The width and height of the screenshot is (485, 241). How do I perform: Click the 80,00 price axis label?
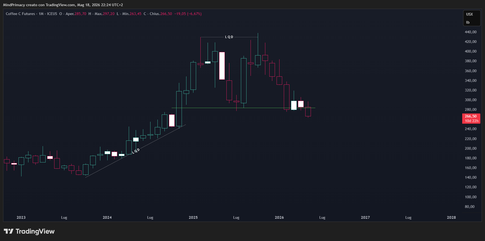[469, 206]
